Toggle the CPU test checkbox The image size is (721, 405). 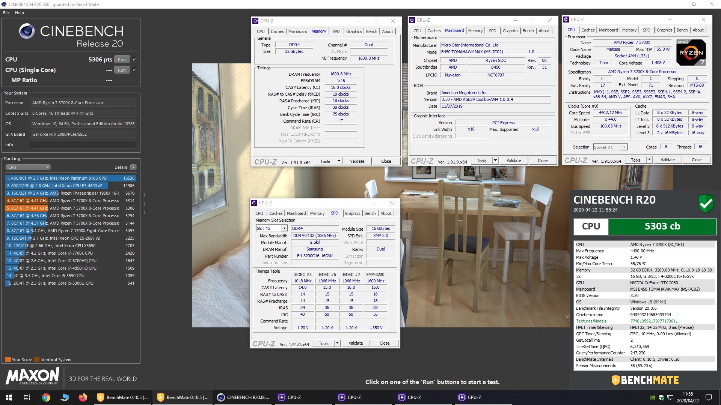(x=134, y=59)
